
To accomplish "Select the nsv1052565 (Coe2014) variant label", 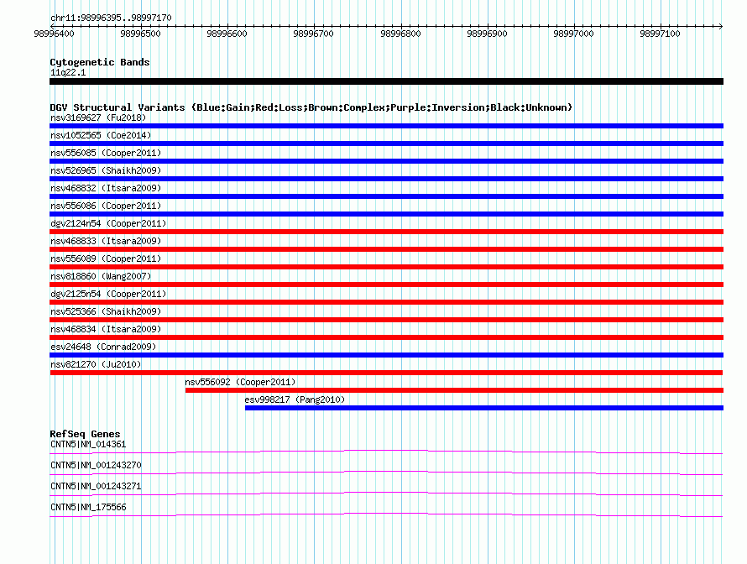I will coord(101,135).
